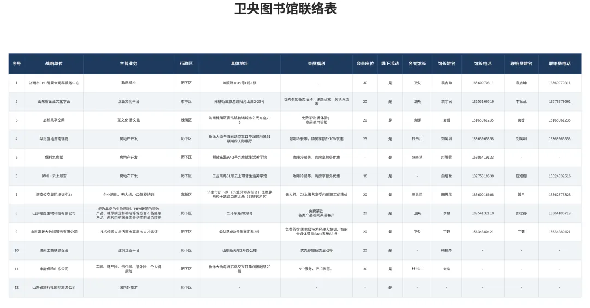Click 馆长电话 15165061235 in row 3
Image resolution: width=590 pixels, height=308 pixels.
coord(482,120)
